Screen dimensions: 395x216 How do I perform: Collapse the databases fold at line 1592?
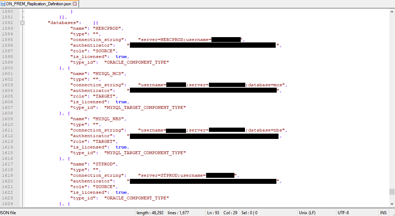tap(23, 23)
